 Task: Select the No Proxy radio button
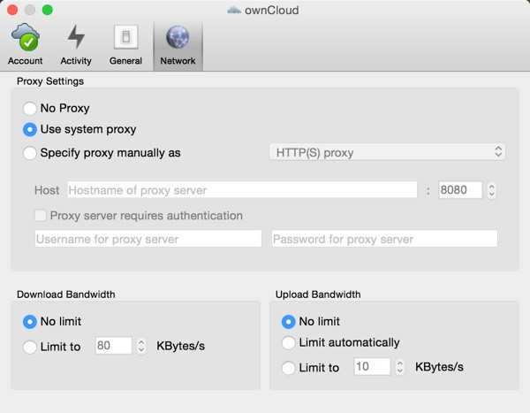pyautogui.click(x=30, y=108)
